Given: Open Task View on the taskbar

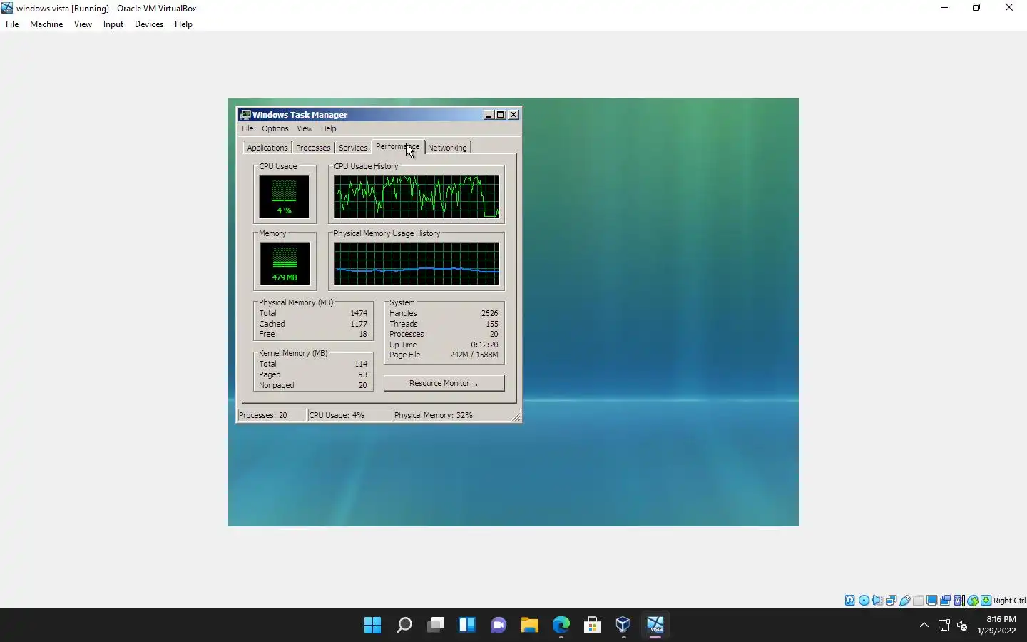Looking at the screenshot, I should (x=436, y=625).
